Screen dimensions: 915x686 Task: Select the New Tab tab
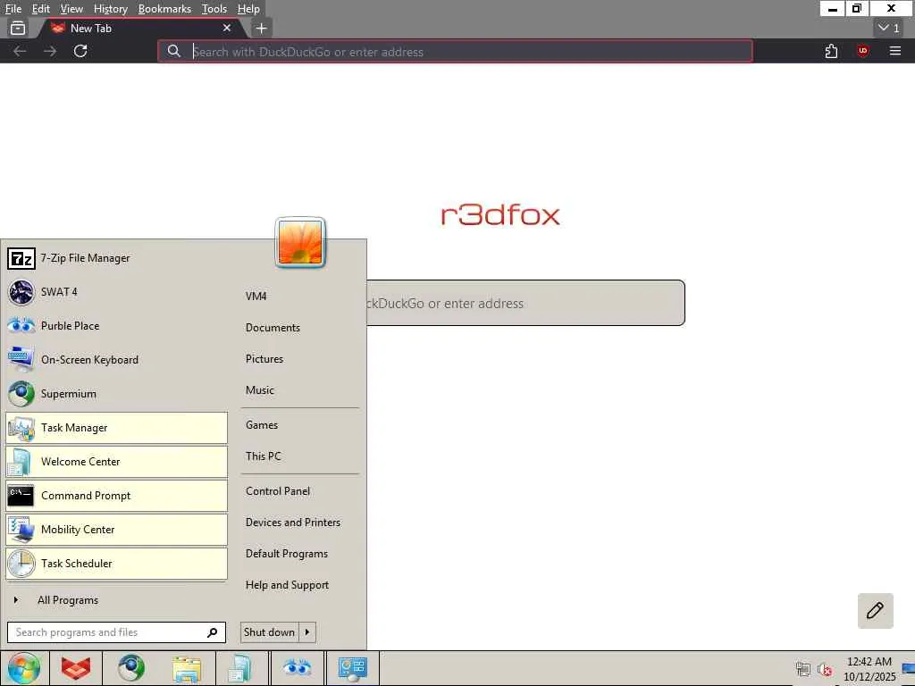click(140, 28)
